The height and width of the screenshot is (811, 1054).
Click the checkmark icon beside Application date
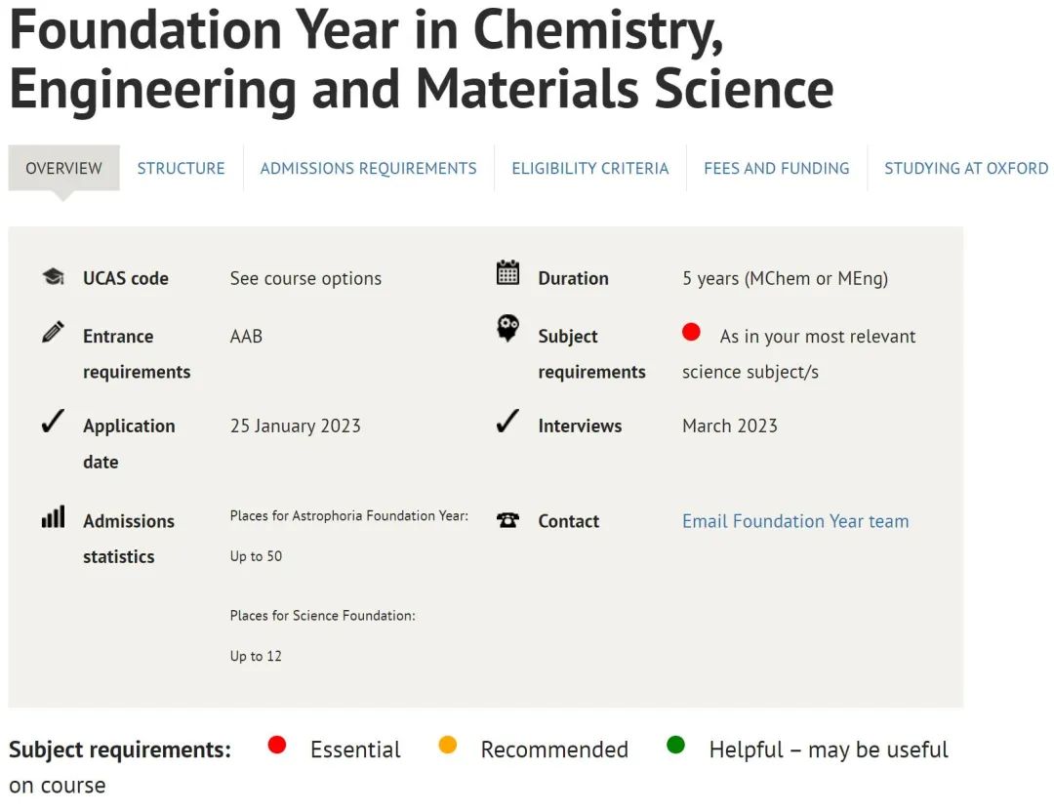pyautogui.click(x=53, y=421)
